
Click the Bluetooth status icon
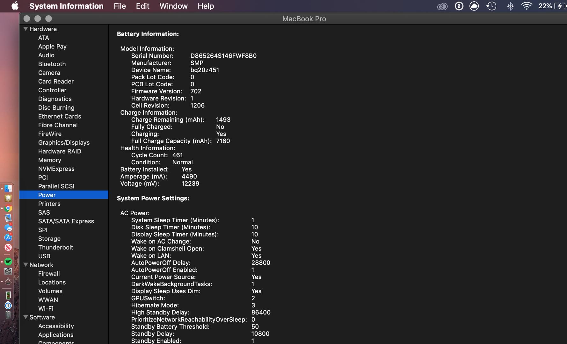coord(510,6)
